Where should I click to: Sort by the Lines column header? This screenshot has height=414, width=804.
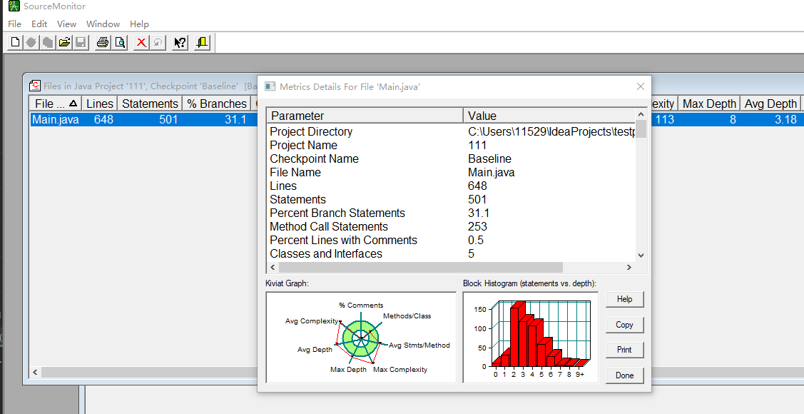[x=99, y=103]
